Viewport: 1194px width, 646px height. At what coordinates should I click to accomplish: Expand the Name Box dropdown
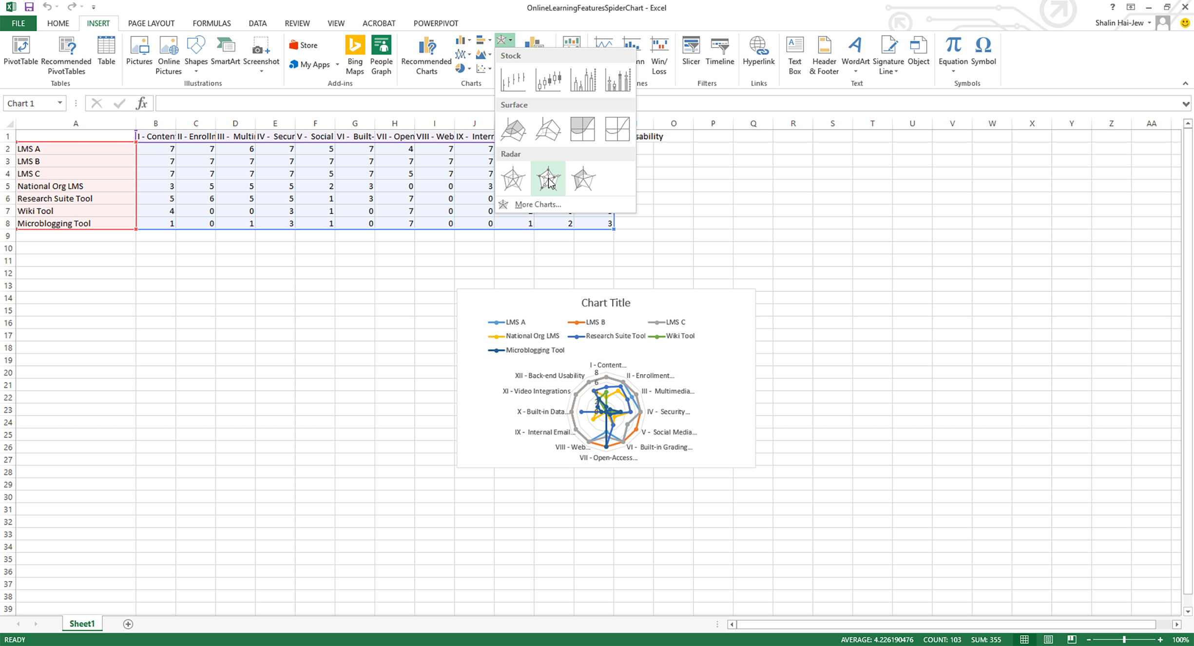coord(59,103)
